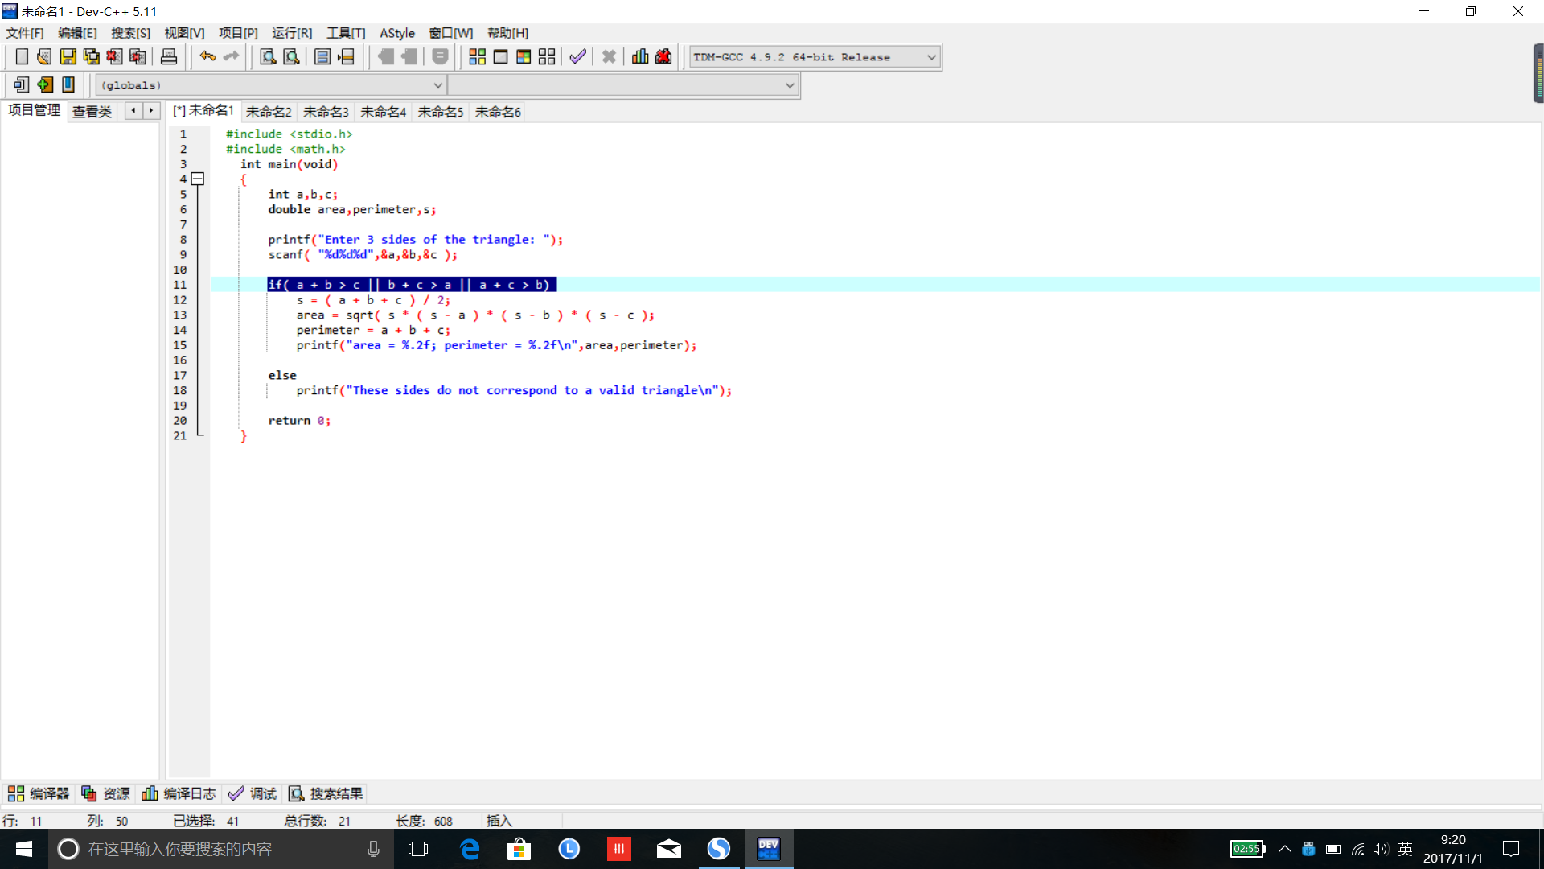
Task: Open the 工具[T] menu
Action: point(346,33)
